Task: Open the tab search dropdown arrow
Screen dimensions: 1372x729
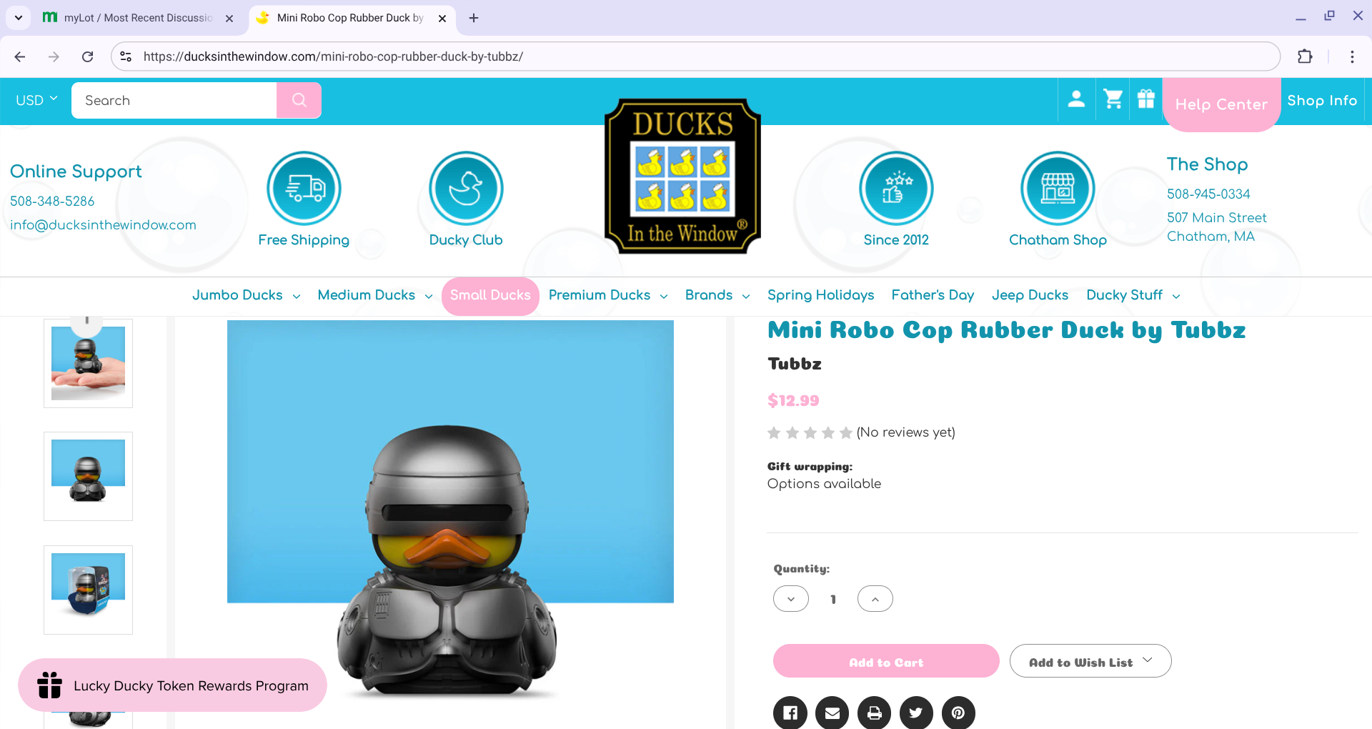Action: point(19,17)
